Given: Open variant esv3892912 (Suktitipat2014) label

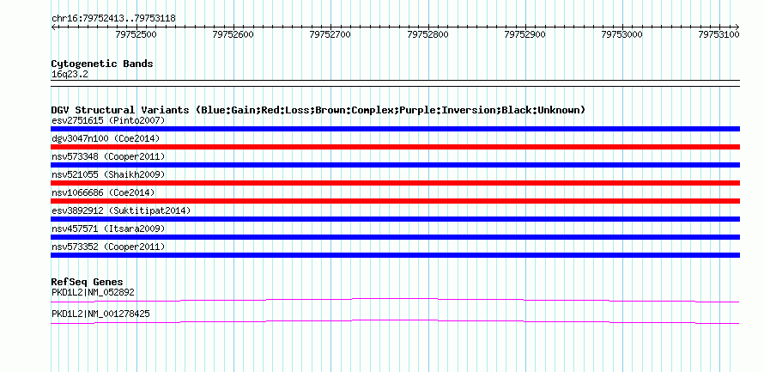Looking at the screenshot, I should (x=121, y=210).
